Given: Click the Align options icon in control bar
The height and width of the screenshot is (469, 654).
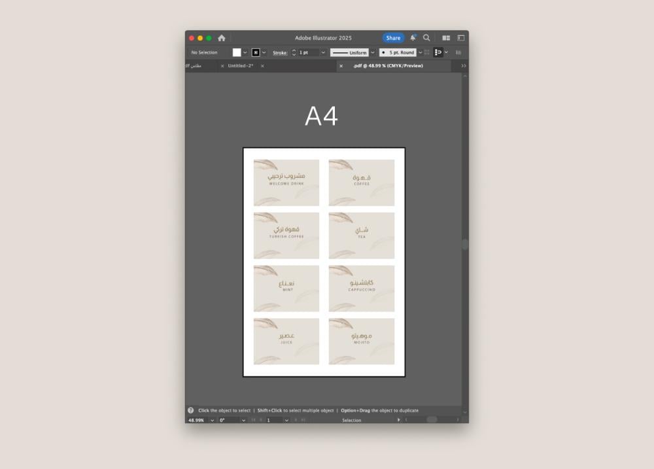Looking at the screenshot, I should (x=438, y=52).
